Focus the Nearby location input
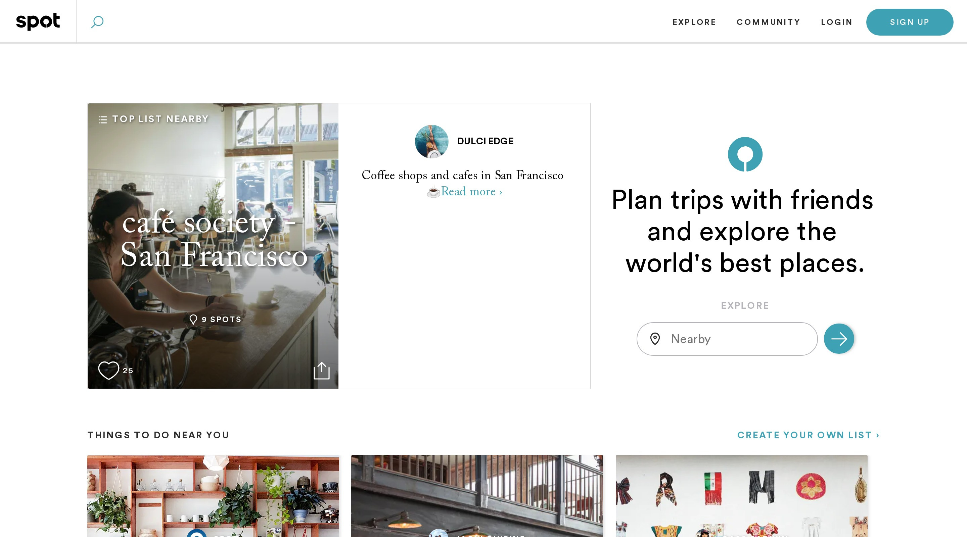 (727, 339)
